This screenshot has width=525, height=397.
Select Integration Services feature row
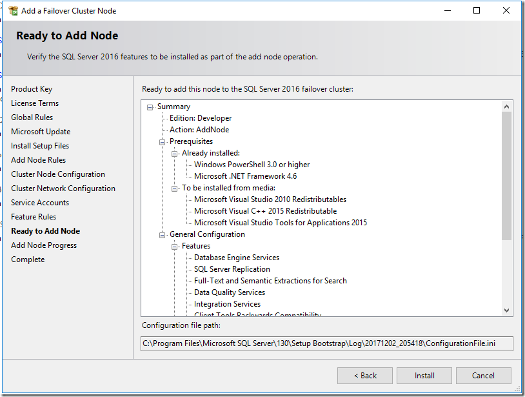(x=227, y=304)
